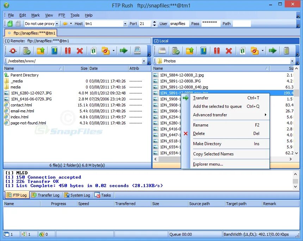Switch to the Tasks tab
This screenshot has width=303, height=241.
pos(103,195)
